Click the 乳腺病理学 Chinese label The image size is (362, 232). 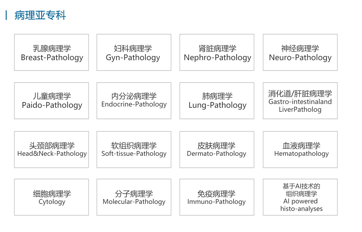pos(52,48)
